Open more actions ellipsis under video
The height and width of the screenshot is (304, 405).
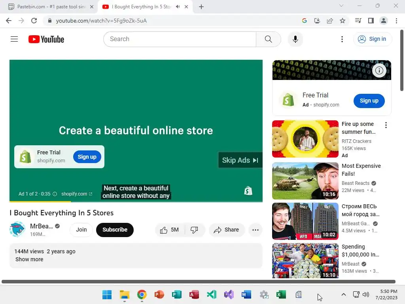tap(255, 230)
